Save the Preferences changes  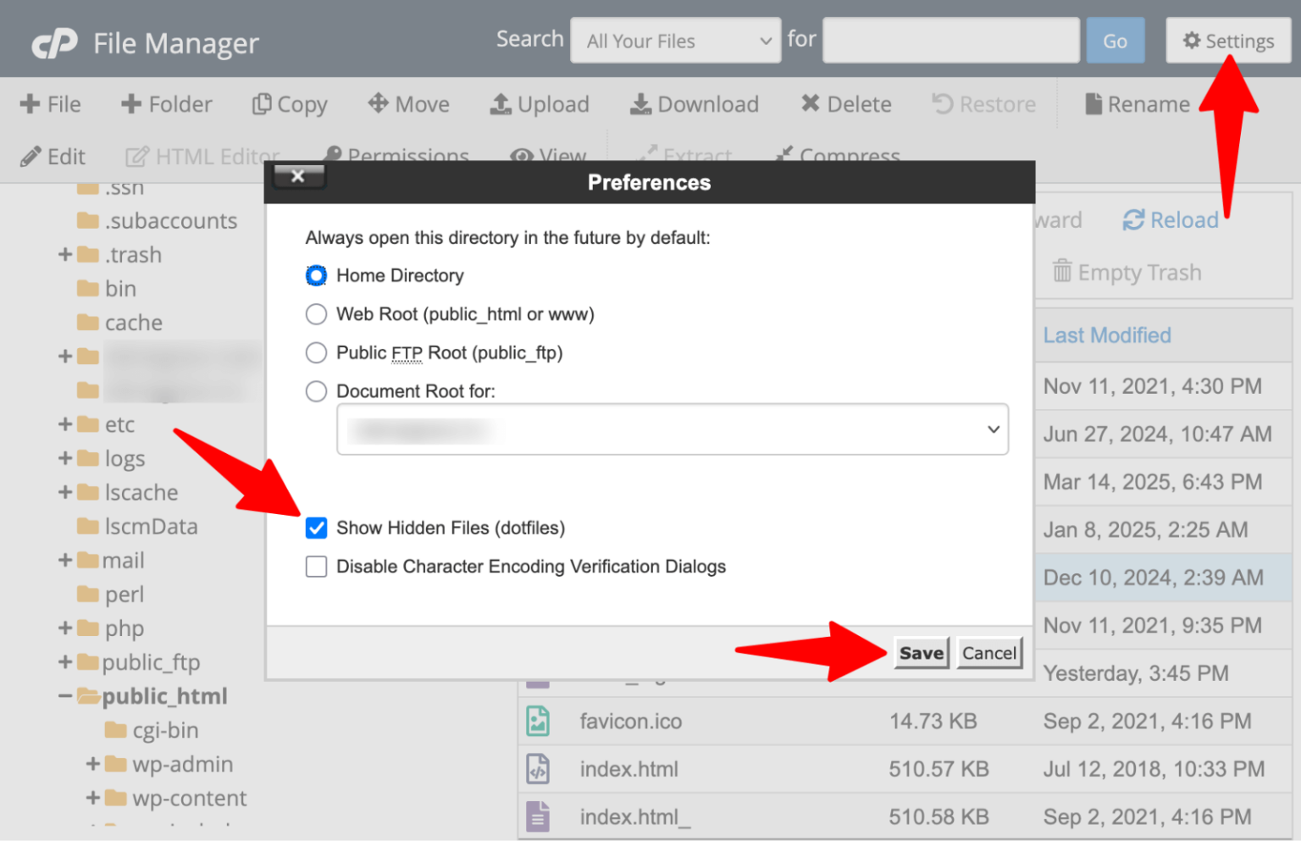(922, 652)
